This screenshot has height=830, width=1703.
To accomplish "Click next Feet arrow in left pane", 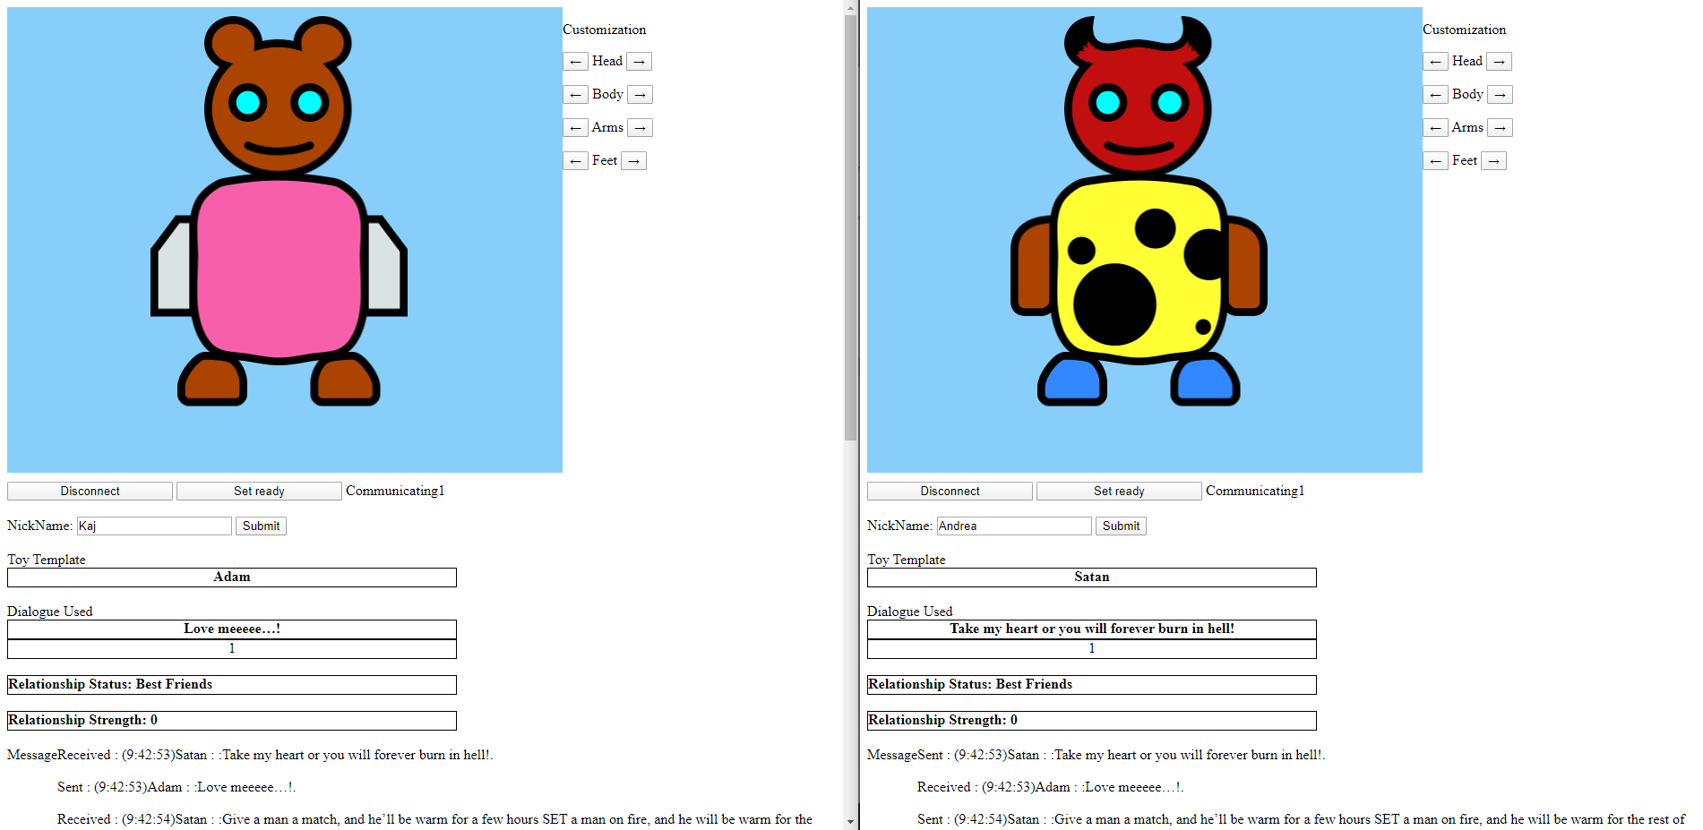I will [633, 161].
